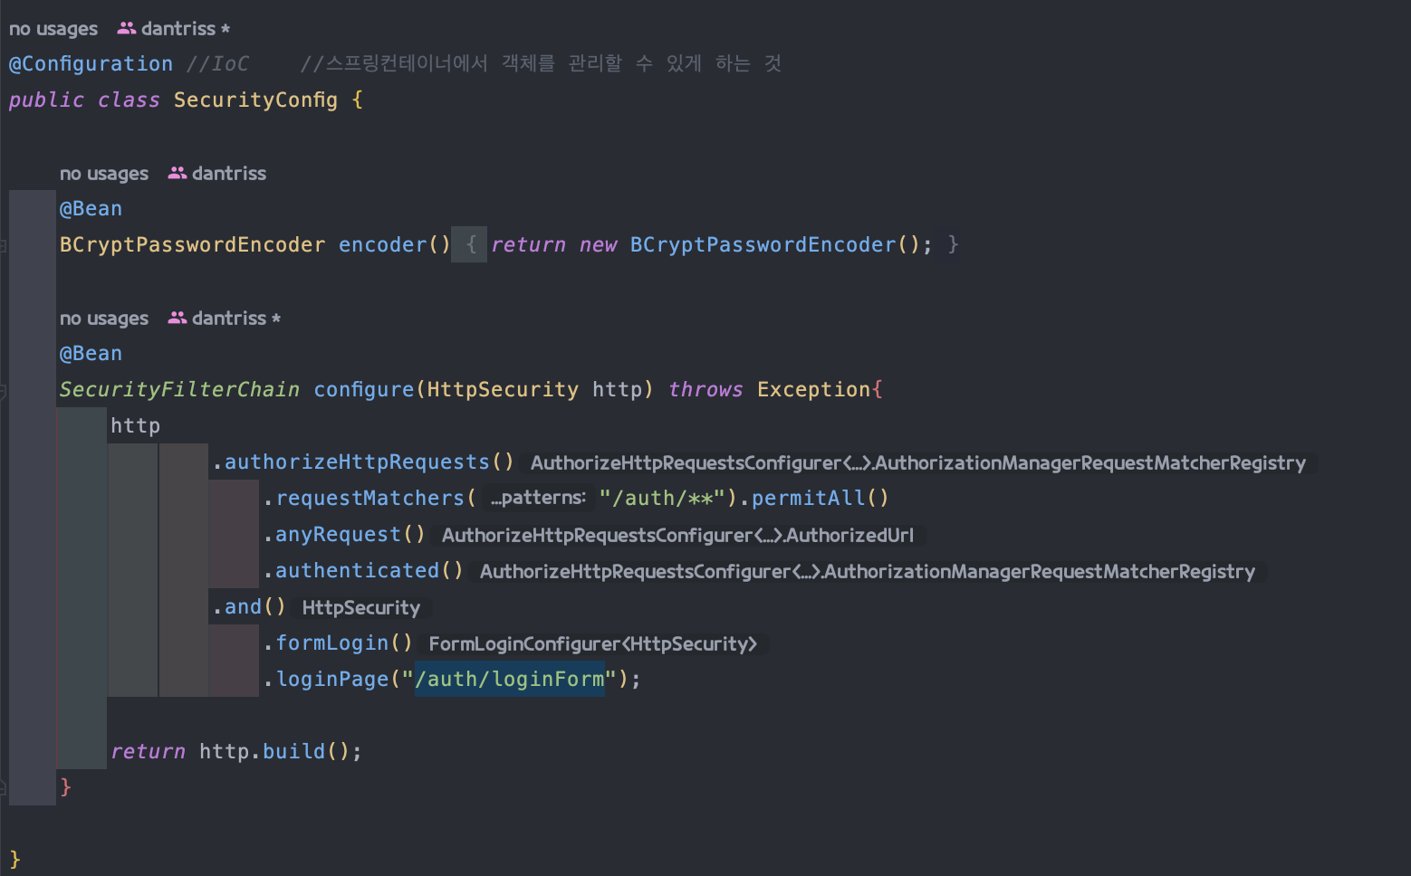Image resolution: width=1411 pixels, height=876 pixels.
Task: Click the SecurityConfig class name
Action: (255, 100)
